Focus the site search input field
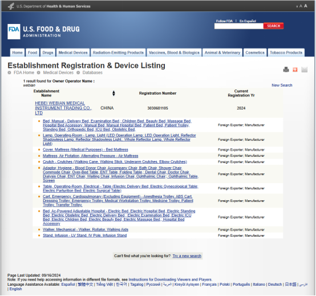Viewport: 316px width, 296px height. point(239,26)
